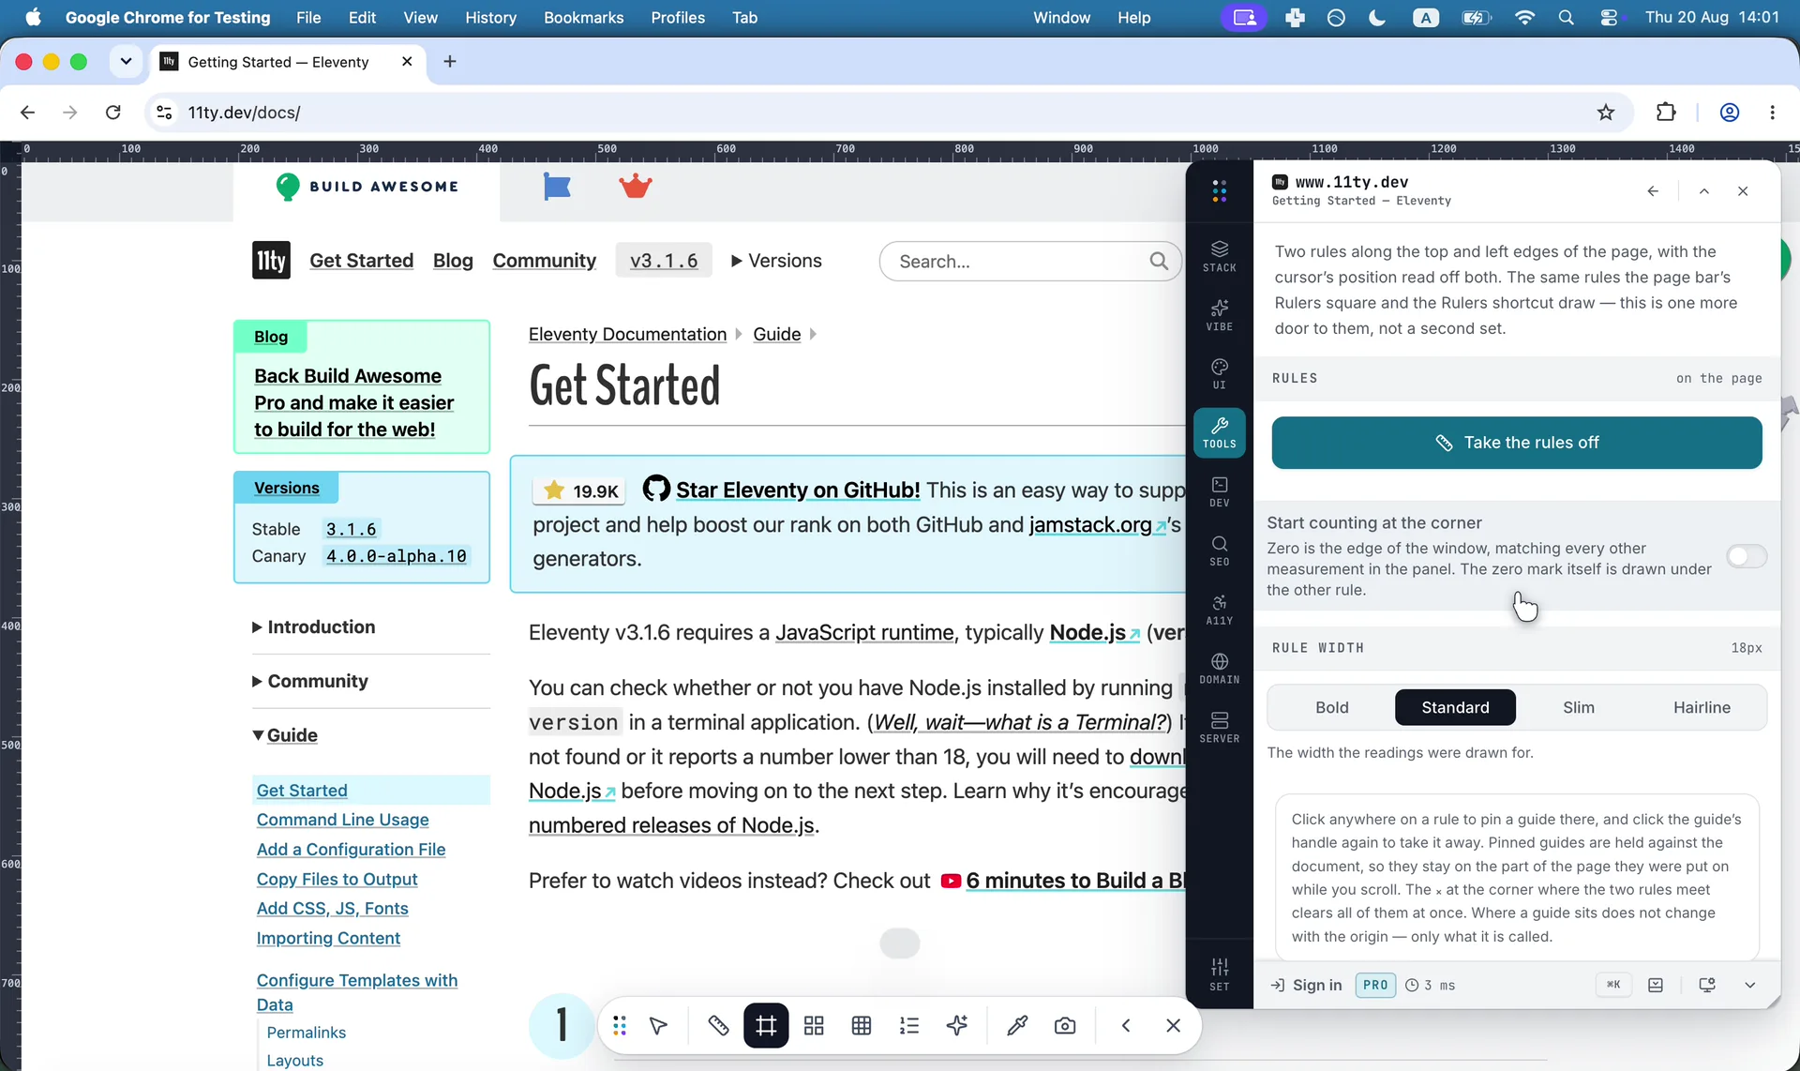The width and height of the screenshot is (1800, 1071).
Task: Click the ⌘K command shortcut button
Action: pos(1613,985)
